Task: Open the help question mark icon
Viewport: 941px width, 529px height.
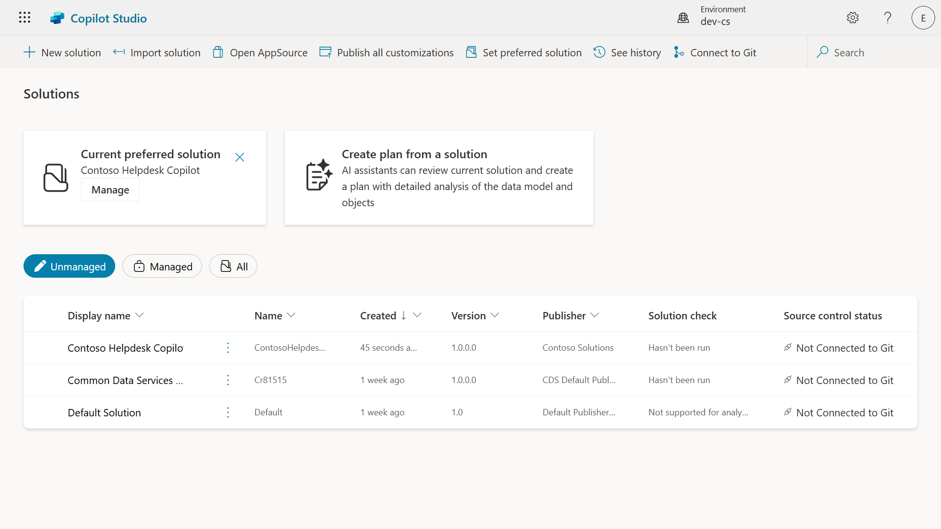Action: (888, 18)
